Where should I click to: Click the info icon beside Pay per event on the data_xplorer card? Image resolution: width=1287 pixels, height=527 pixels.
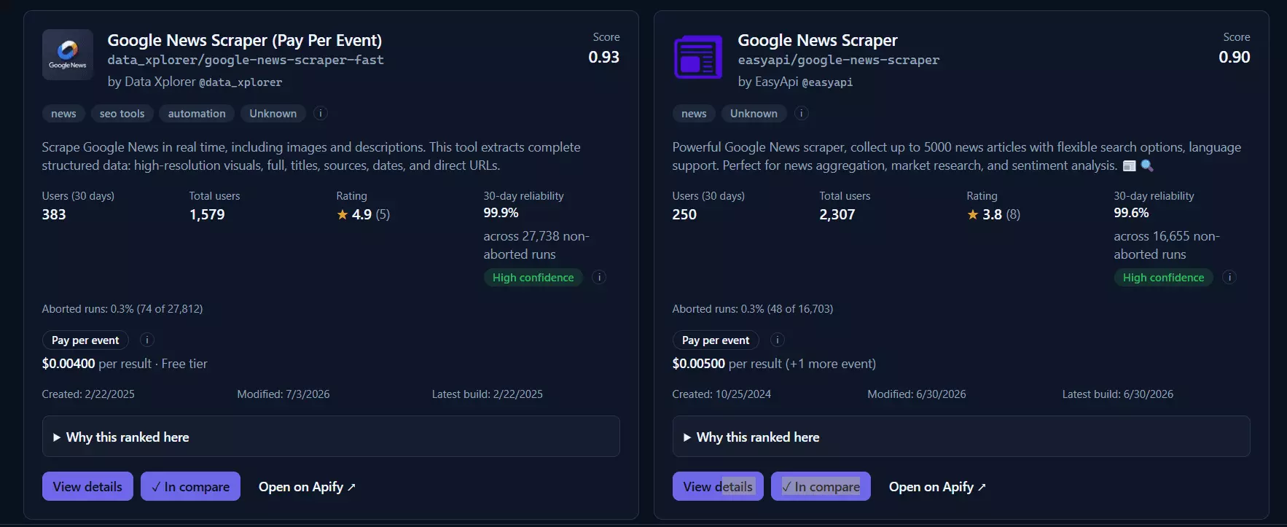146,340
